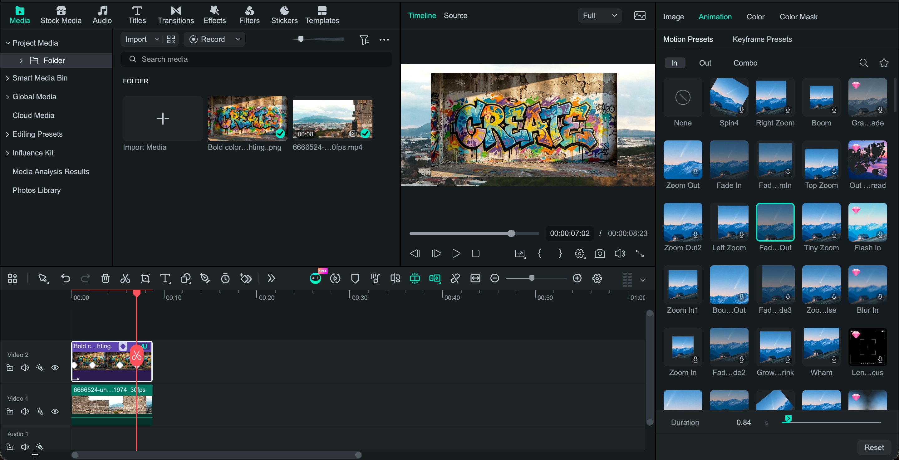Lock the Video 1 track
This screenshot has height=460, width=899.
(x=10, y=411)
